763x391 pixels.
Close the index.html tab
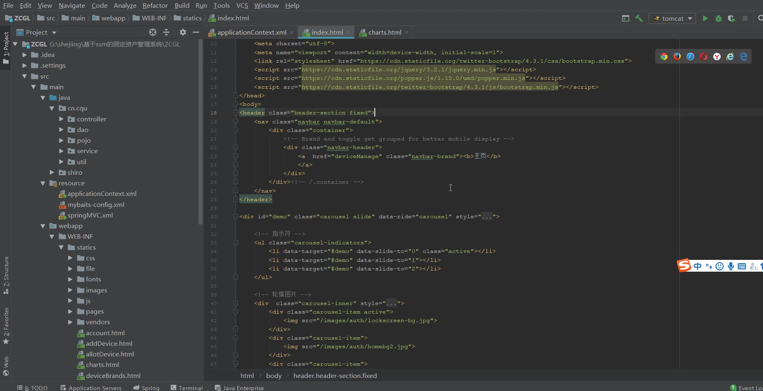pyautogui.click(x=348, y=32)
